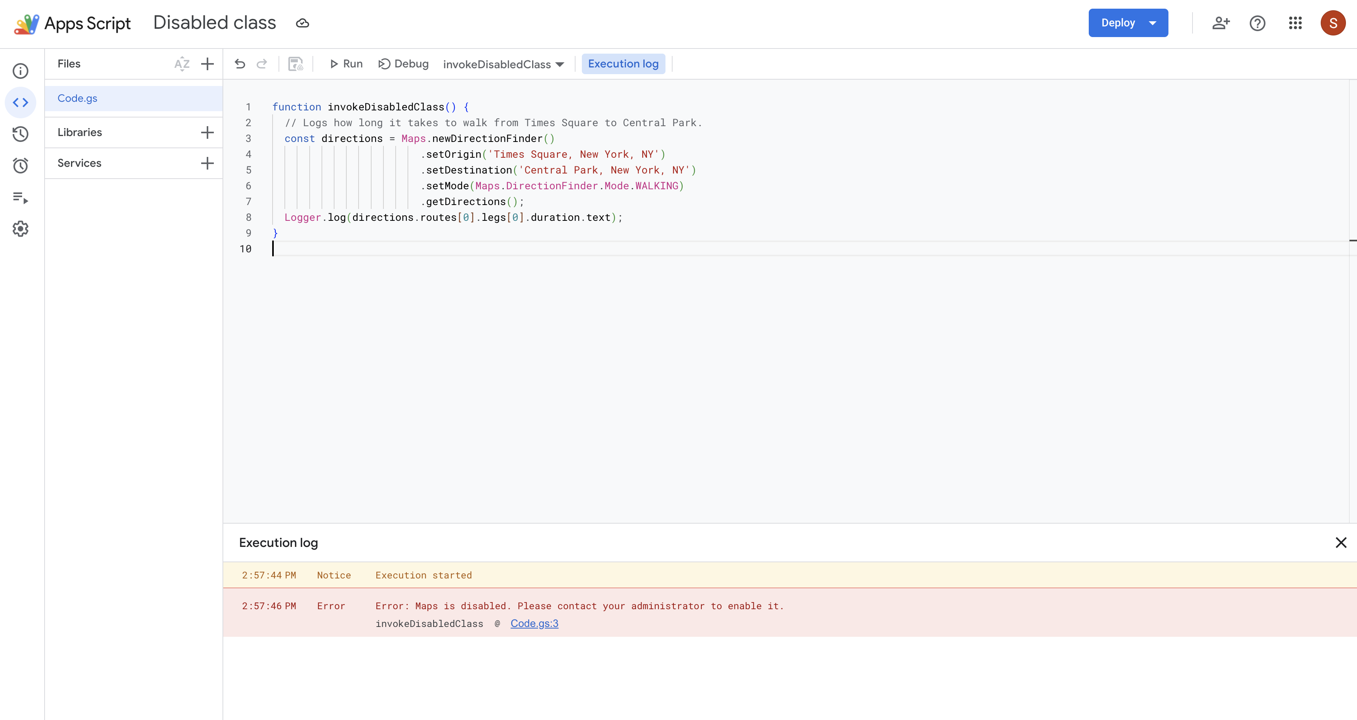This screenshot has height=720, width=1357.
Task: Open the Executions list icon
Action: 20,198
